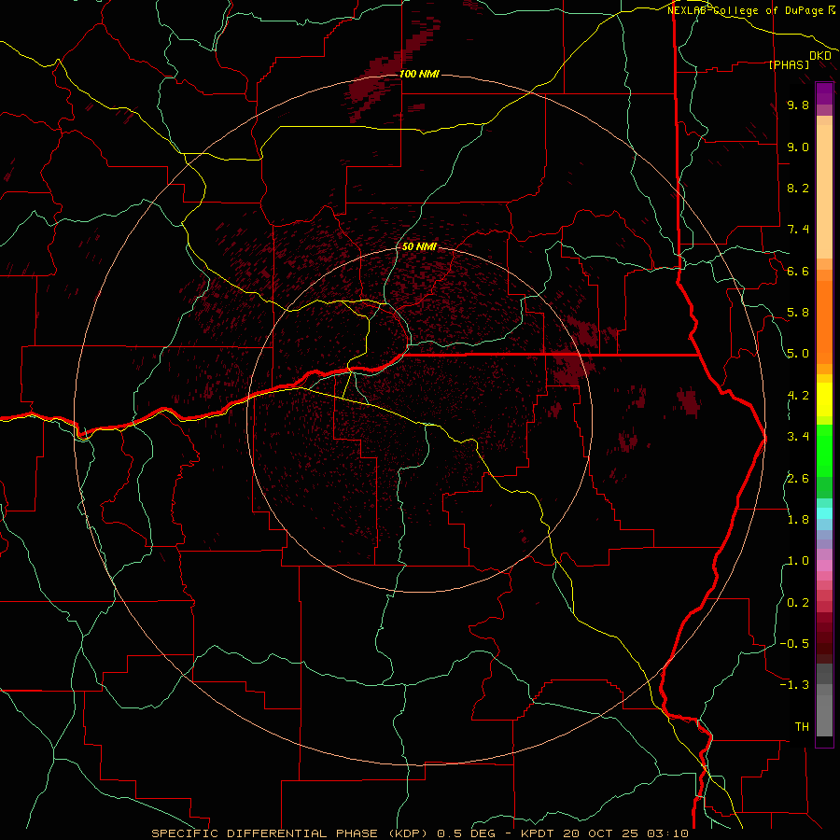Select the [PHAS] units label
Viewport: 840px width, 840px height.
[789, 65]
